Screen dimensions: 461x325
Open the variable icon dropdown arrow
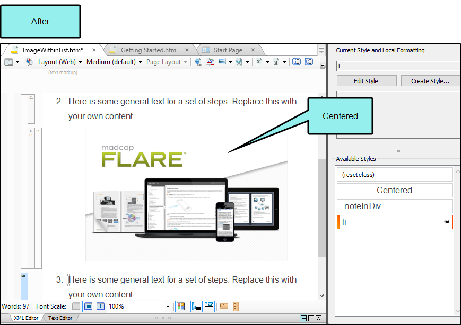(267, 62)
